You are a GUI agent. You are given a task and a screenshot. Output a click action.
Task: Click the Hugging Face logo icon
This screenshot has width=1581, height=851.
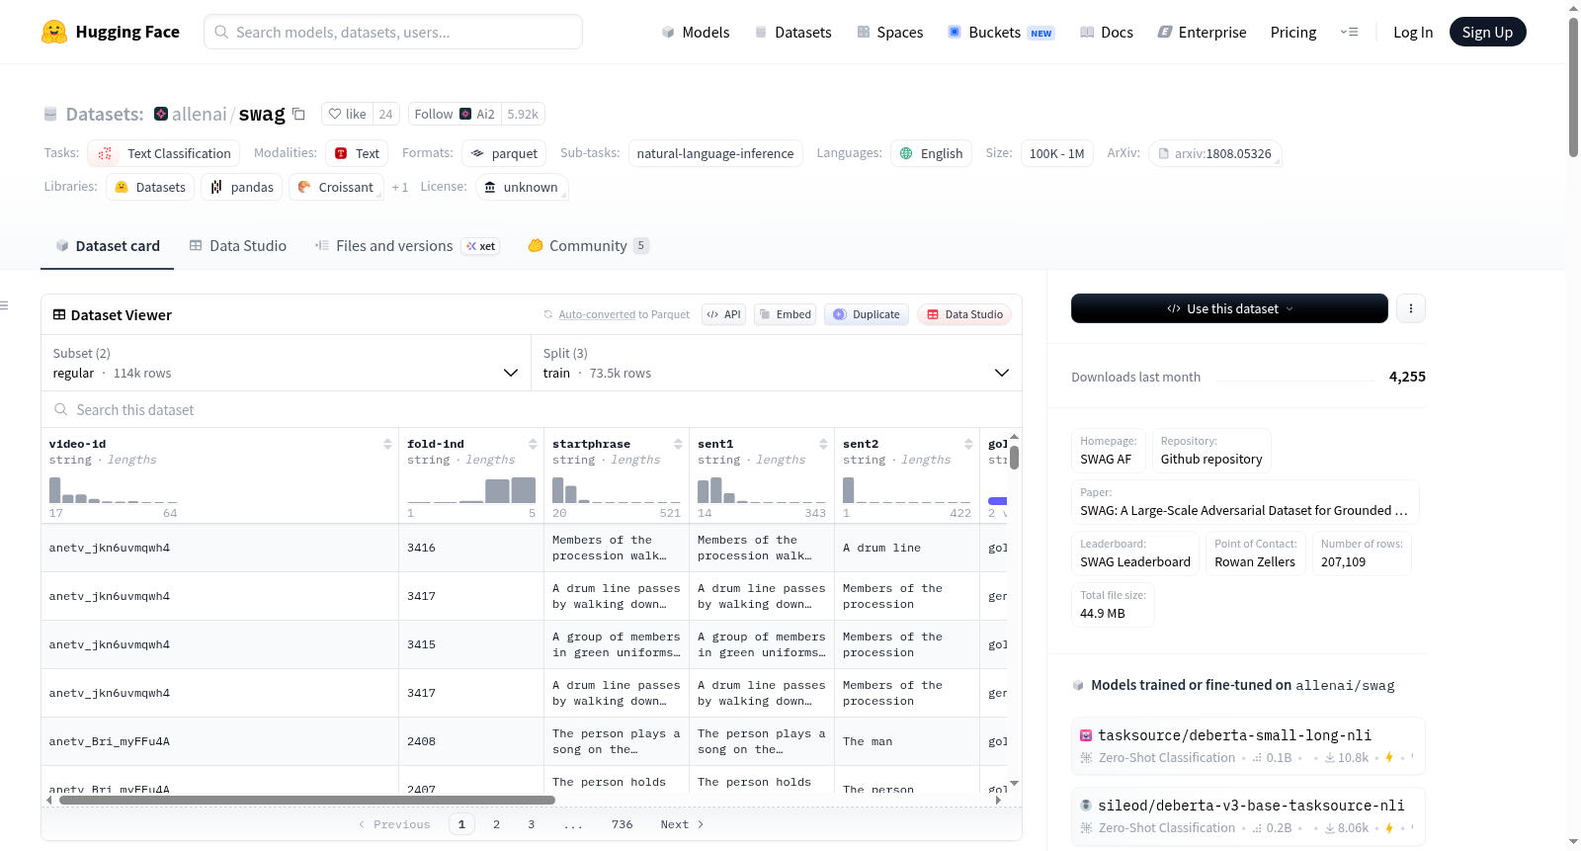54,32
